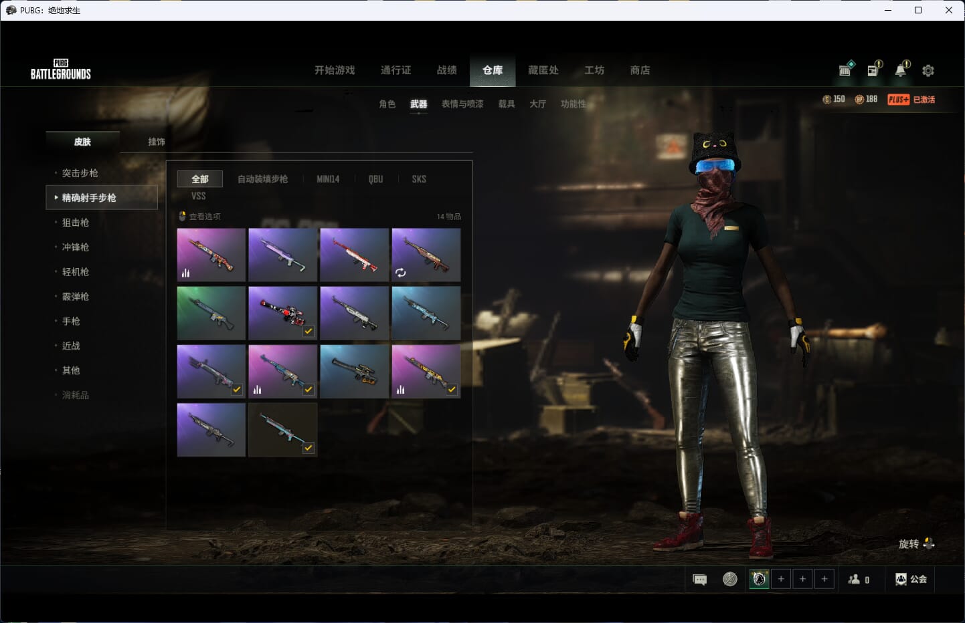Open the 藏匿处 tab
Image resolution: width=965 pixels, height=623 pixels.
point(543,70)
